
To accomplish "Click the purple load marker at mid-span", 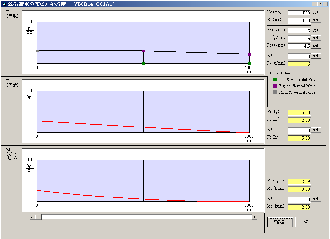I will click(x=143, y=51).
